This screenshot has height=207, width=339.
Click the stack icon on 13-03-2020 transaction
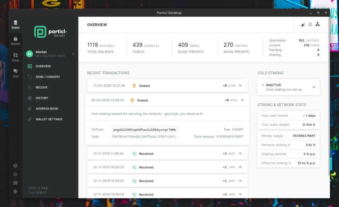click(x=134, y=86)
